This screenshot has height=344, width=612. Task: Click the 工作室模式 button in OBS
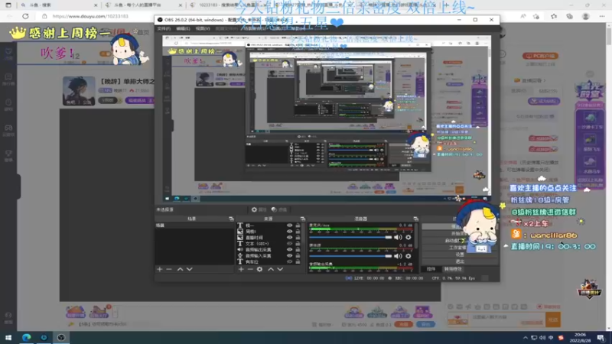[460, 247]
